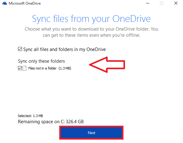Image resolution: width=183 pixels, height=143 pixels.
Task: Click the 'Selected: 1.3 MB' text
Action: [30, 116]
